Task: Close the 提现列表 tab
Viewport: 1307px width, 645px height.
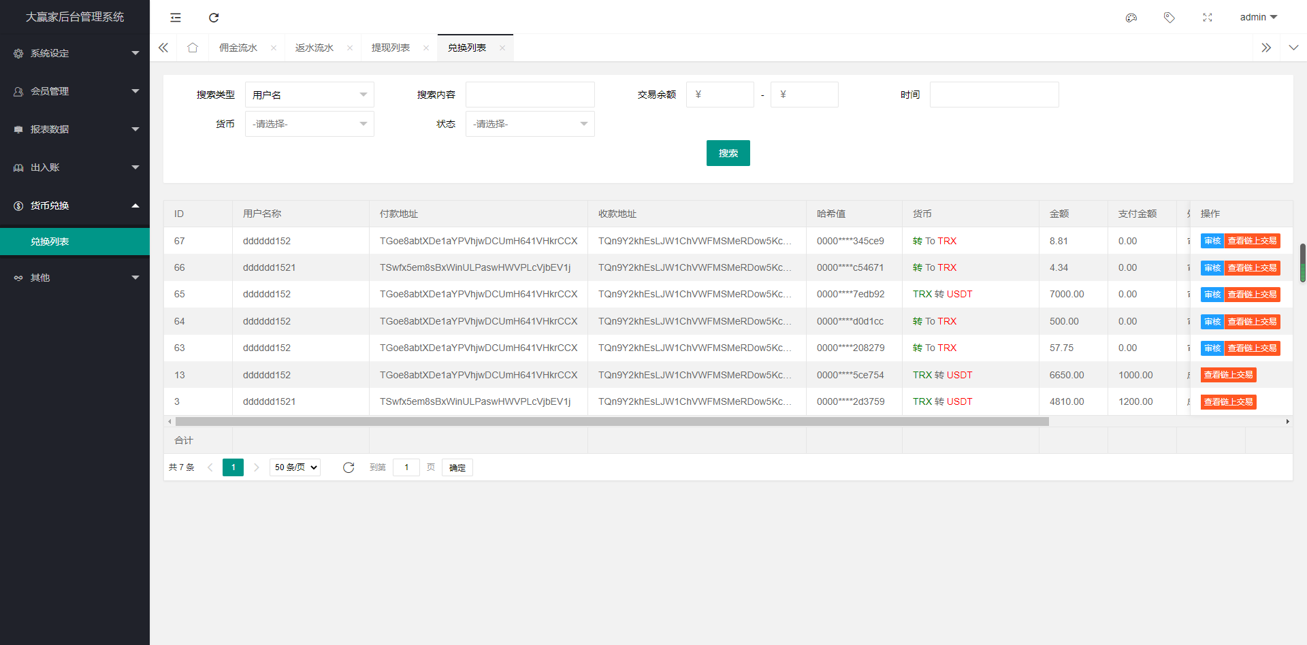Action: coord(426,48)
